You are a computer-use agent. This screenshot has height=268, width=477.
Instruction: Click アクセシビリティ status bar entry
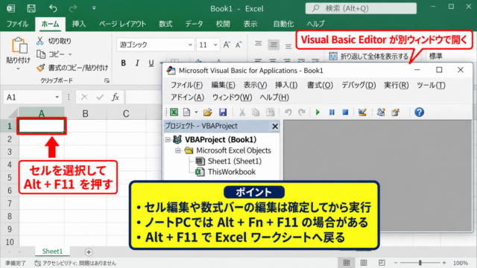[x=75, y=263]
